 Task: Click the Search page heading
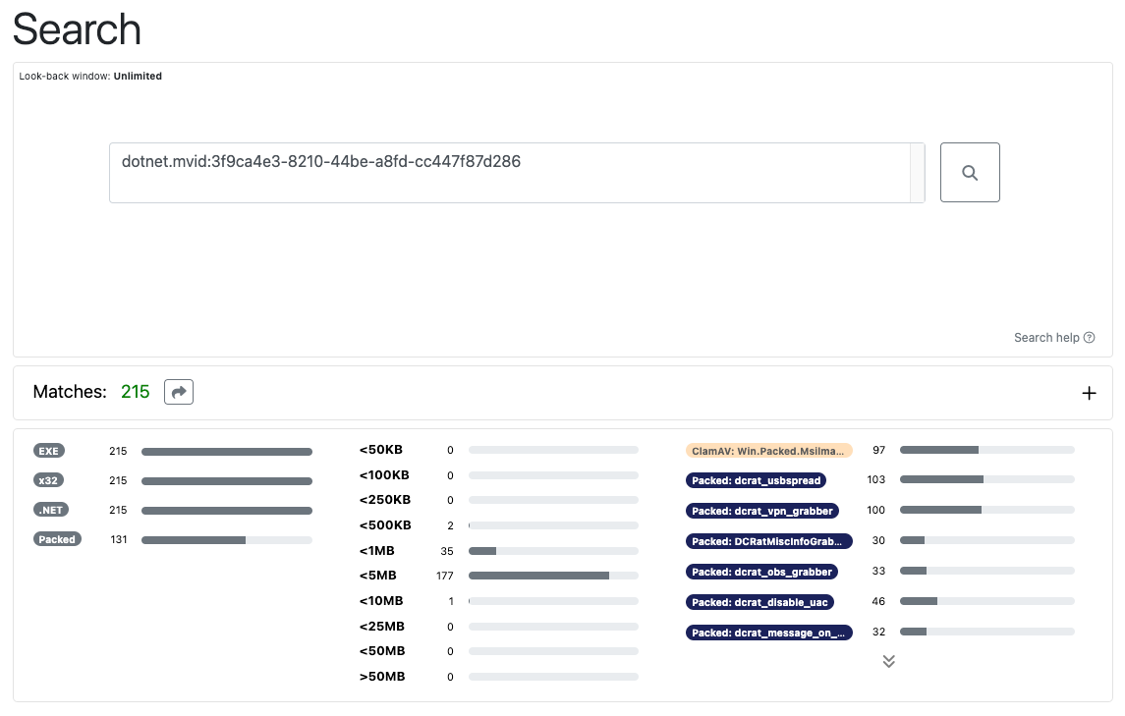click(x=77, y=29)
